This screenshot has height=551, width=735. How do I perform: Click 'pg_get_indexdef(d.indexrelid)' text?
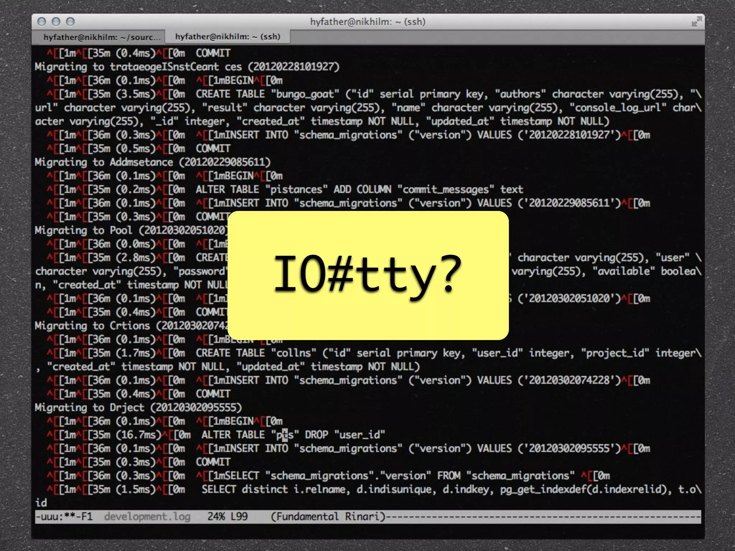[x=583, y=489]
